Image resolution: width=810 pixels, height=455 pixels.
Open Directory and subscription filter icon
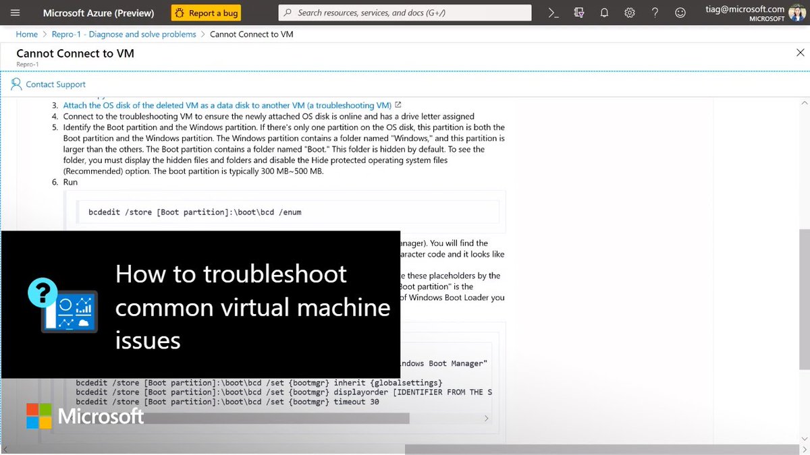(x=578, y=13)
